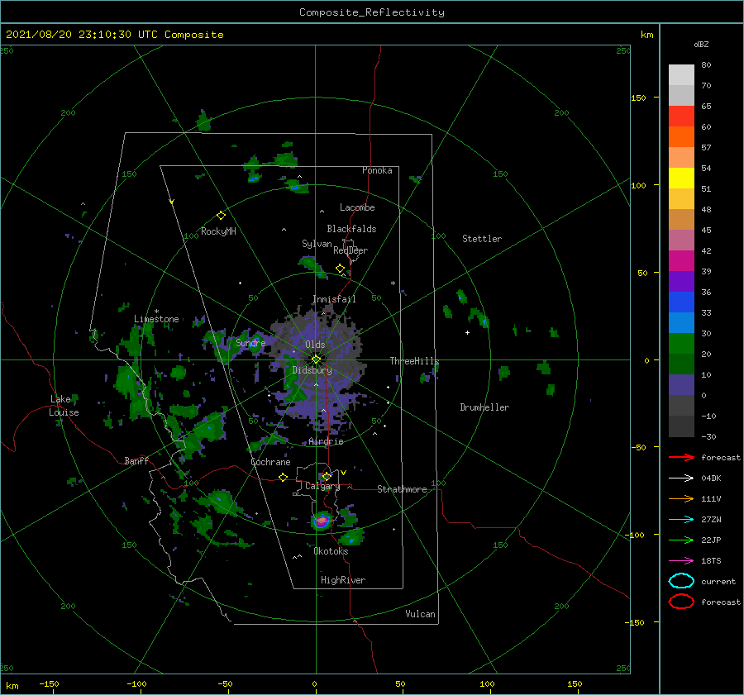Select the cyan 27ZW arrow icon
This screenshot has width=744, height=695.
coord(681,520)
